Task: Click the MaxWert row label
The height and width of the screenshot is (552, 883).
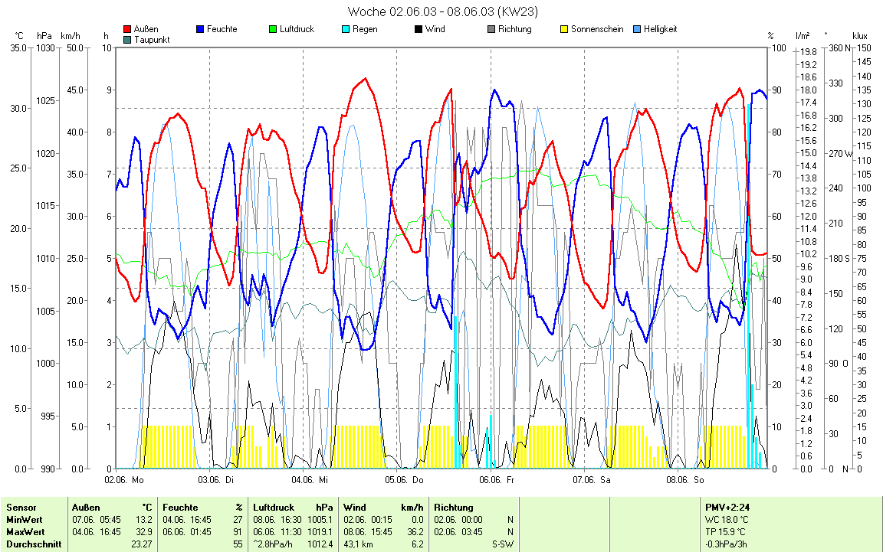Action: coord(25,531)
